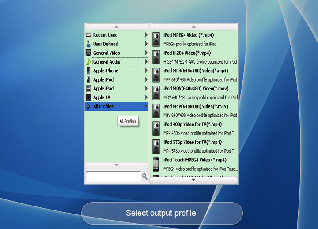Click the Apple iPhone device icon
318x229 pixels.
[x=88, y=71]
